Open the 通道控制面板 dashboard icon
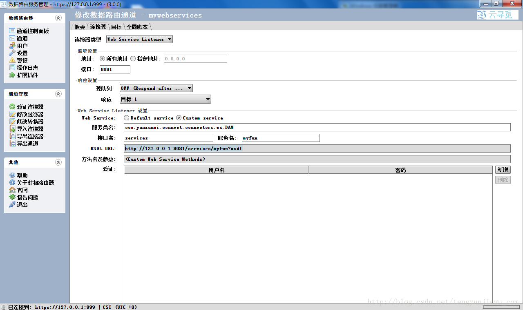523x310 pixels. click(x=12, y=31)
